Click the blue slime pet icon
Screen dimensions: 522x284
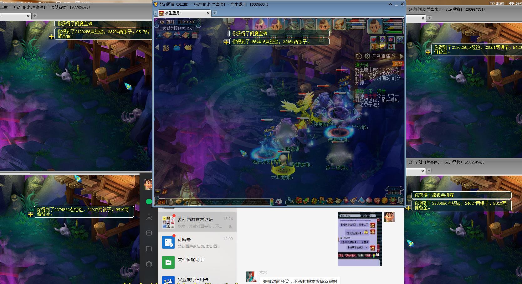coord(177,48)
